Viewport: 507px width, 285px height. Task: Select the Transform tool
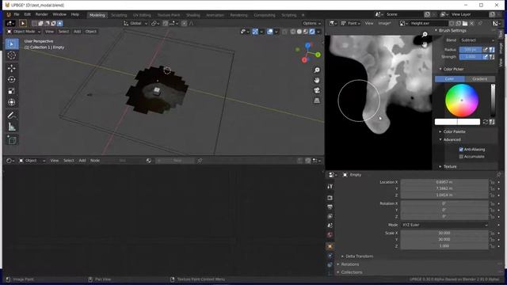tap(12, 102)
